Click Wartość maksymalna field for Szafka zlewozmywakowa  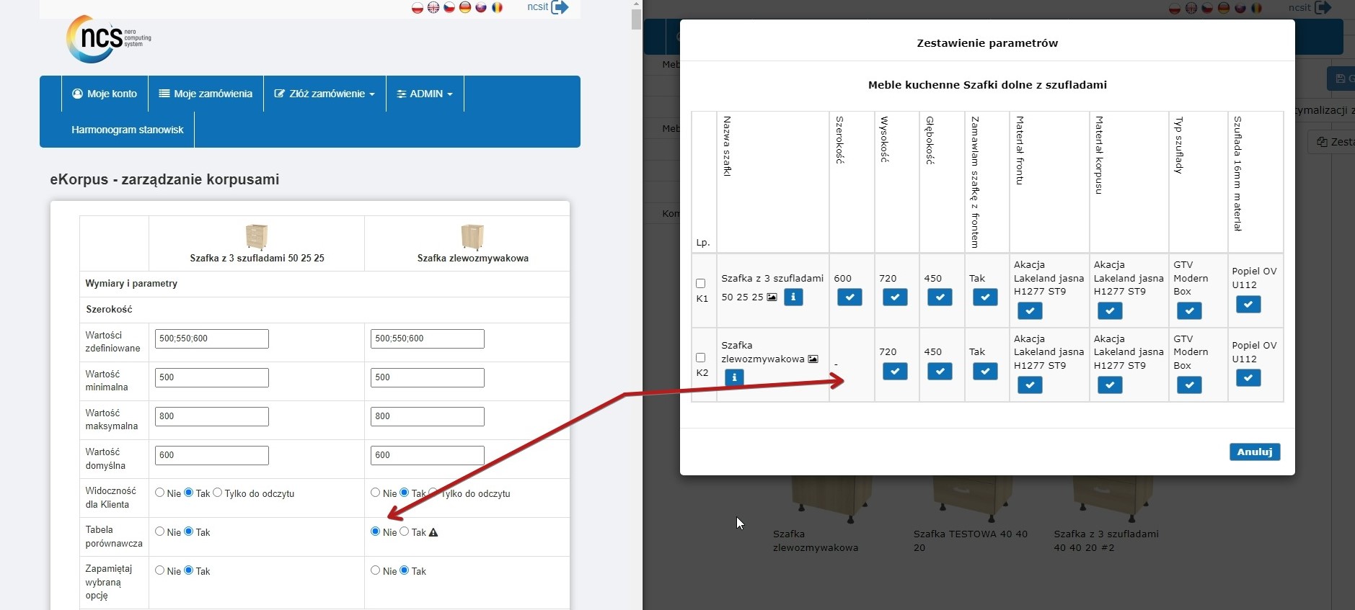(427, 416)
